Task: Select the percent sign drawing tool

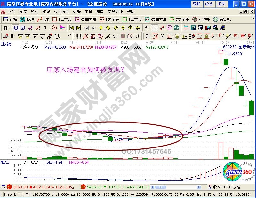Action: pyautogui.click(x=162, y=36)
